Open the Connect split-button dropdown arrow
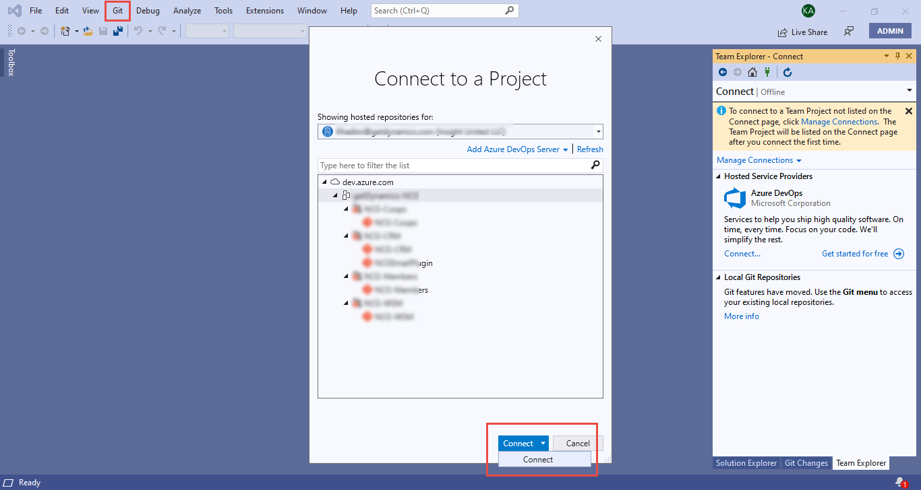 pyautogui.click(x=543, y=443)
